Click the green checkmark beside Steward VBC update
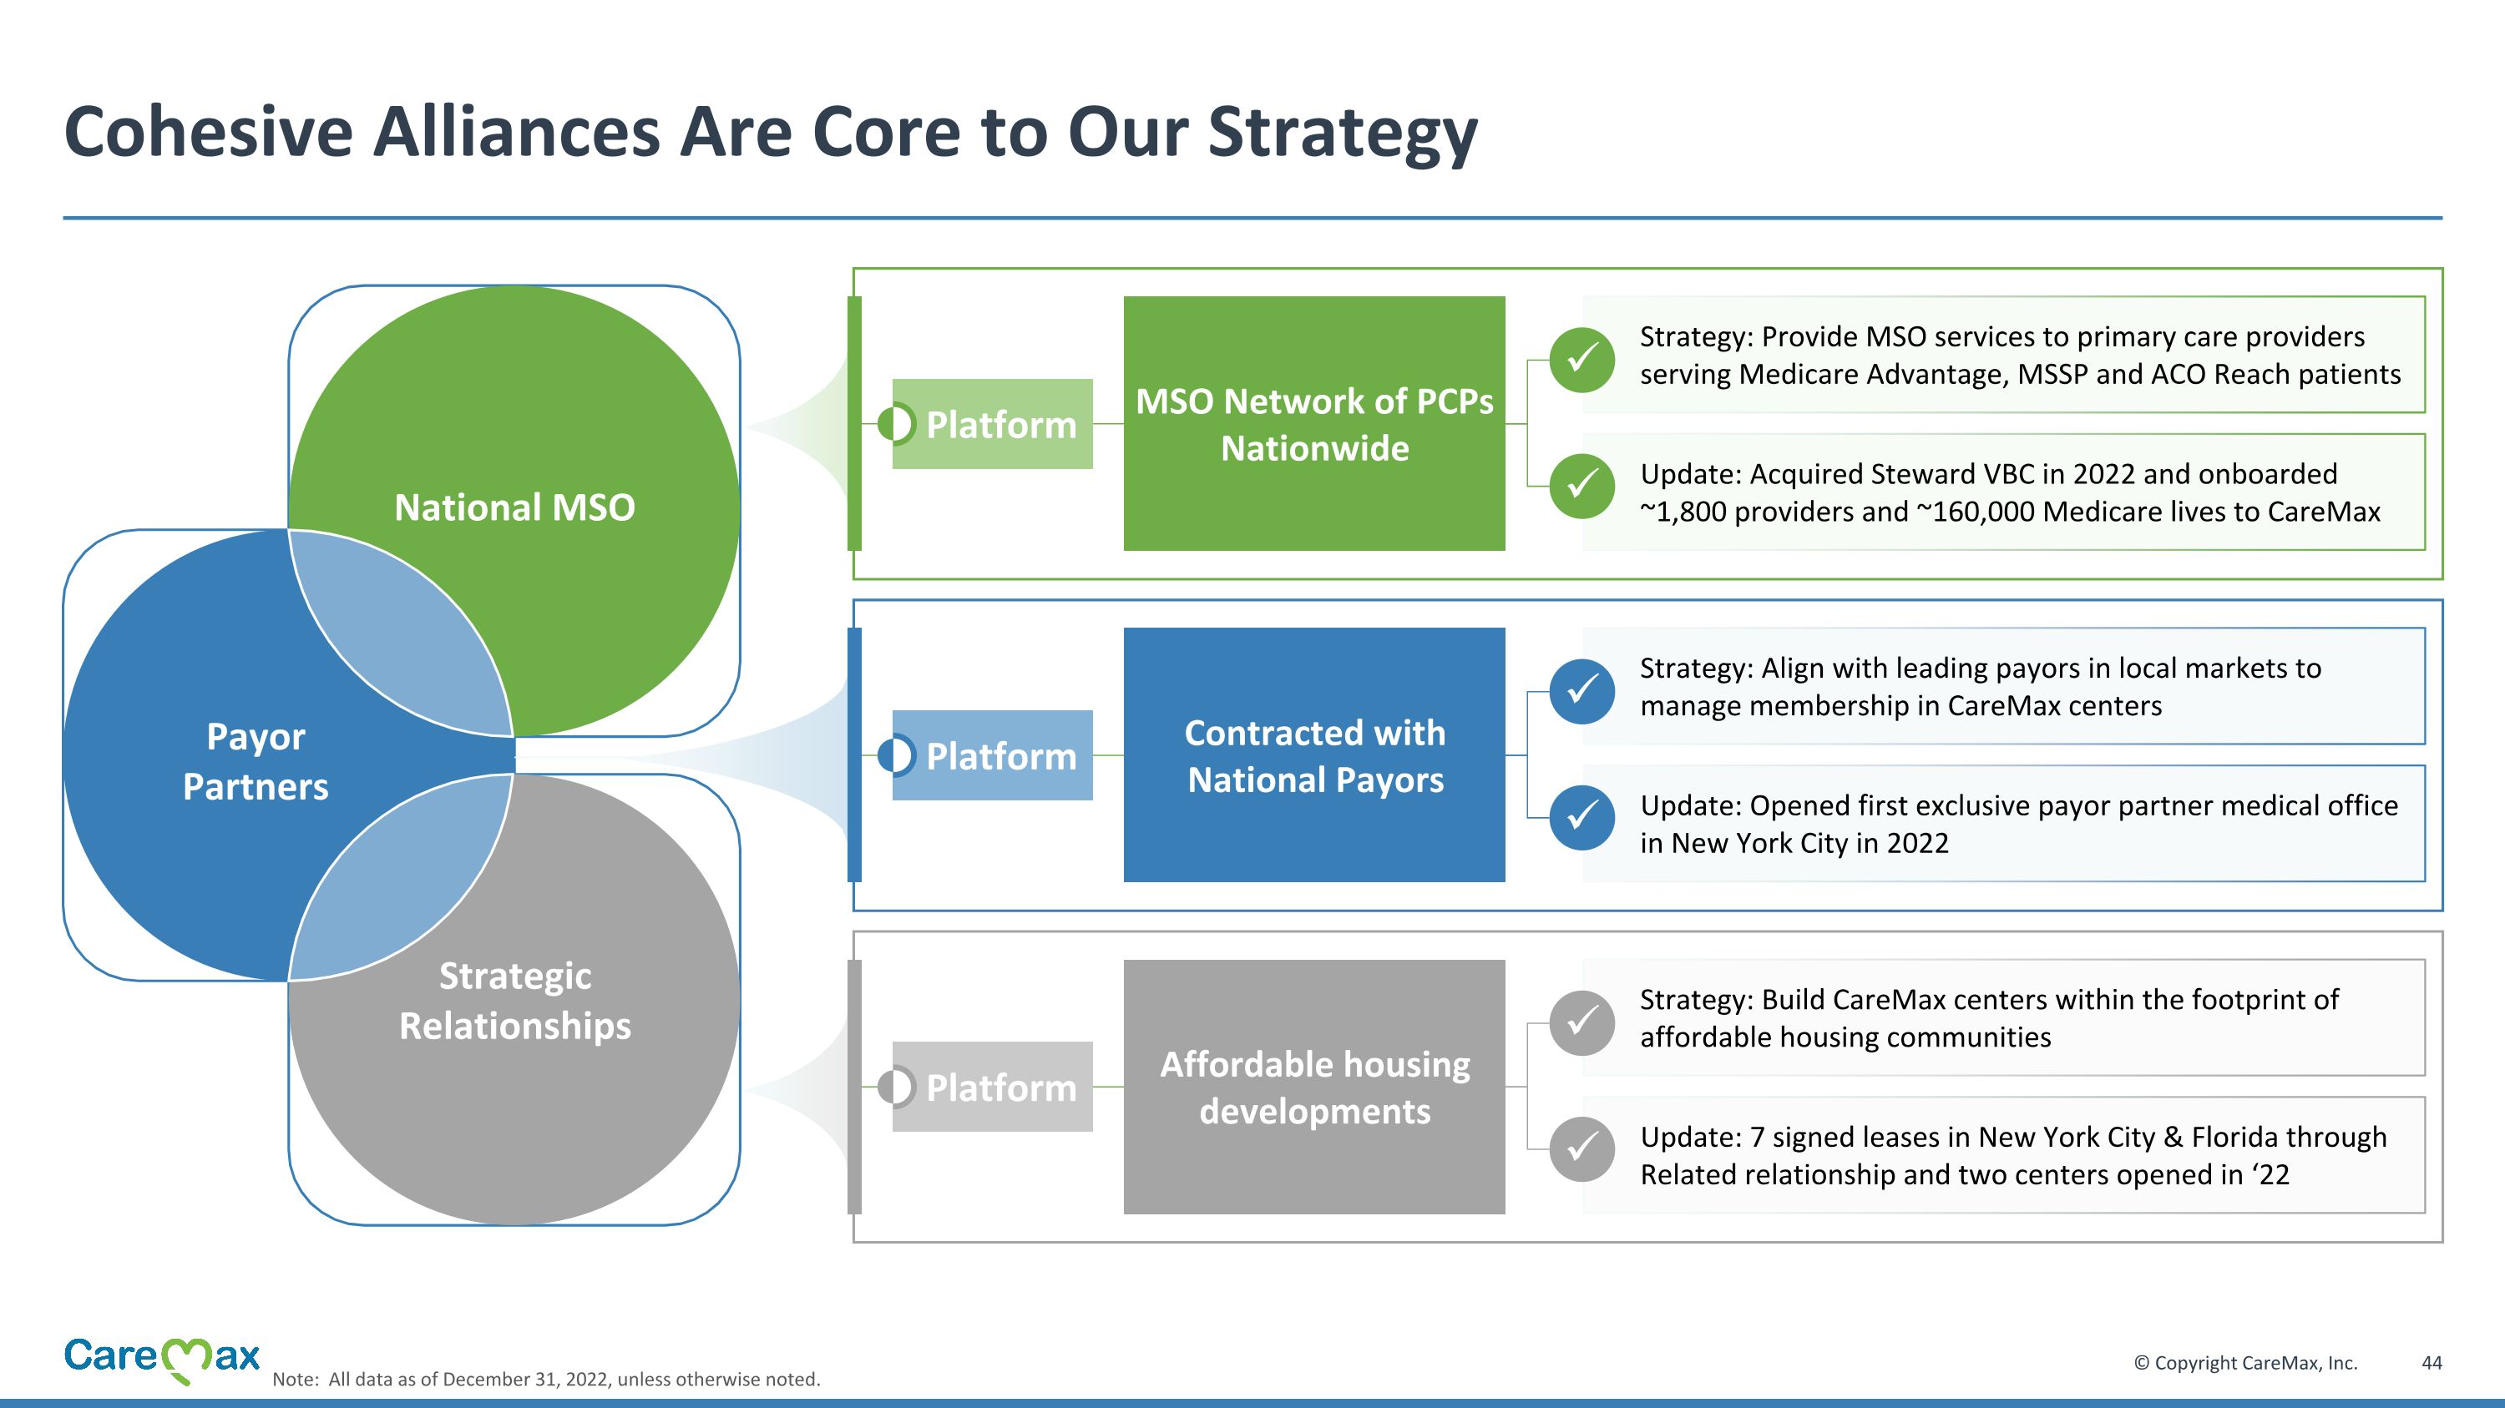This screenshot has width=2505, height=1408. (1582, 486)
